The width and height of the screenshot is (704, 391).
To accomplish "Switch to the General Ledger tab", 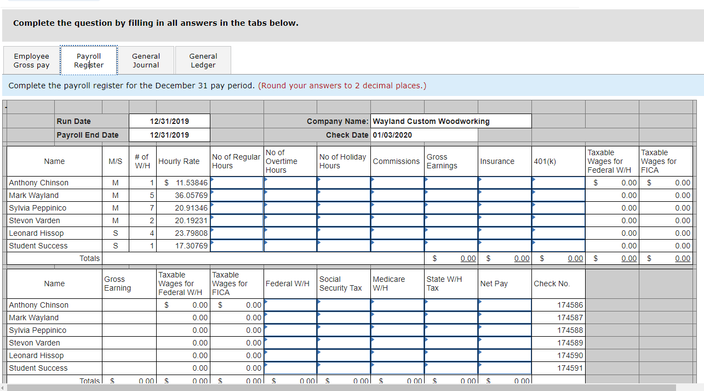I will pyautogui.click(x=203, y=60).
